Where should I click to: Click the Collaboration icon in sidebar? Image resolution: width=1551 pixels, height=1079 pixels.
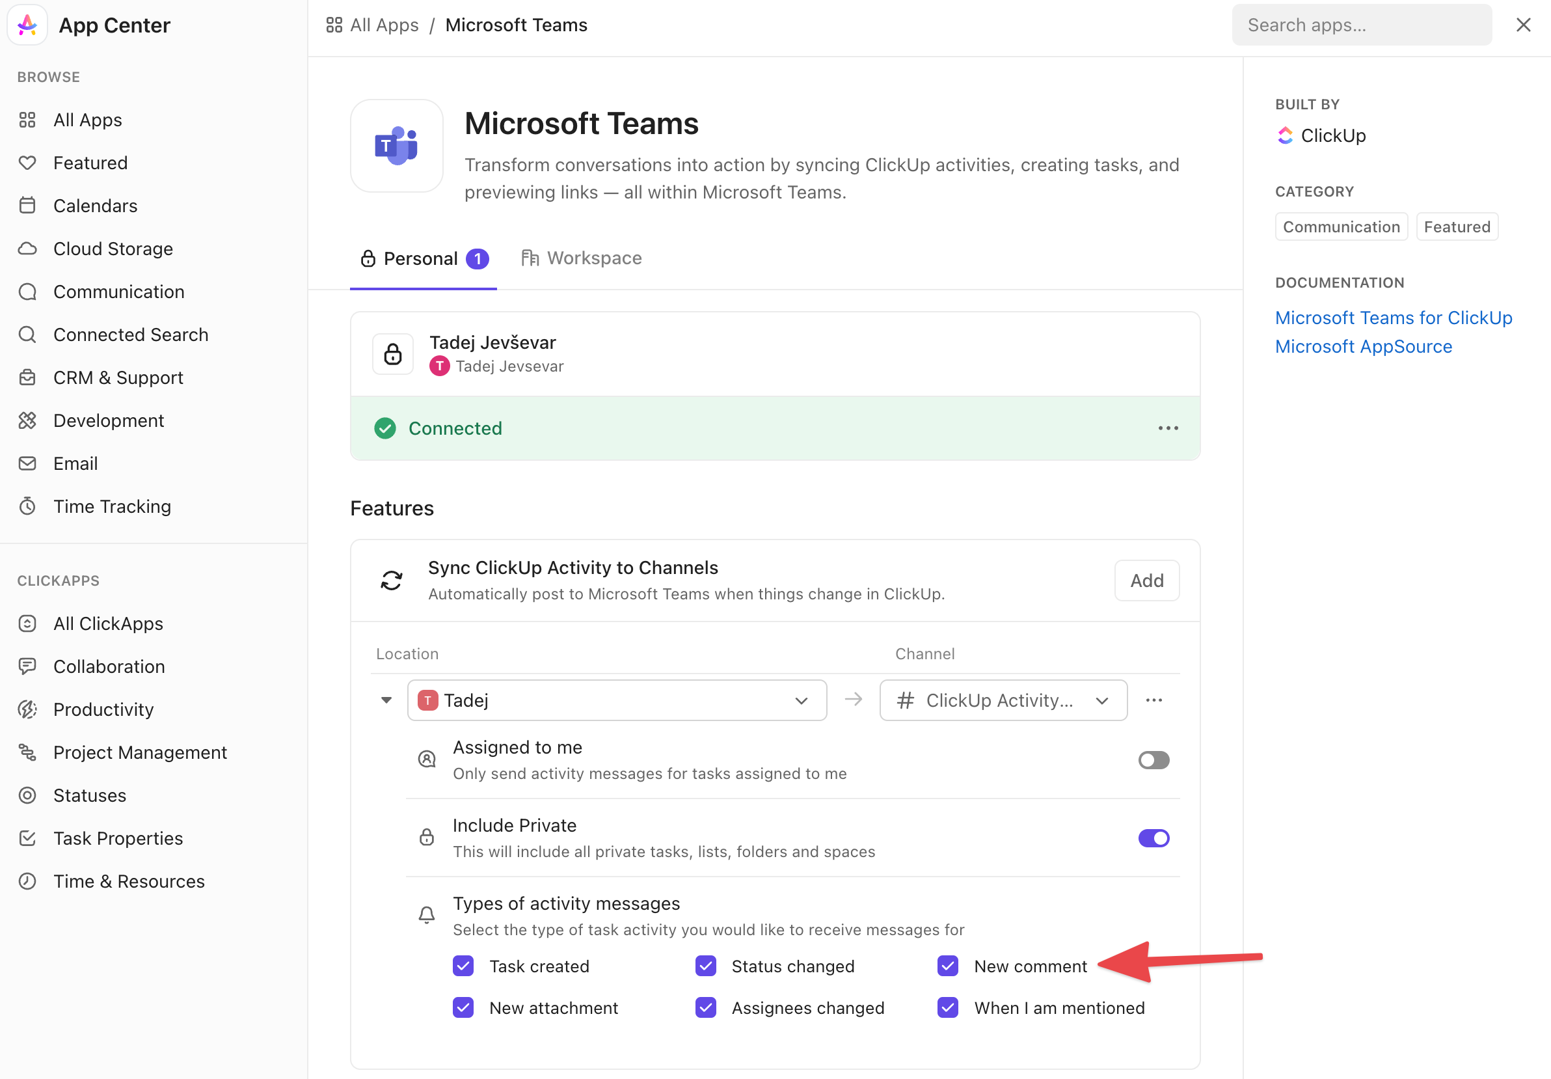[27, 666]
